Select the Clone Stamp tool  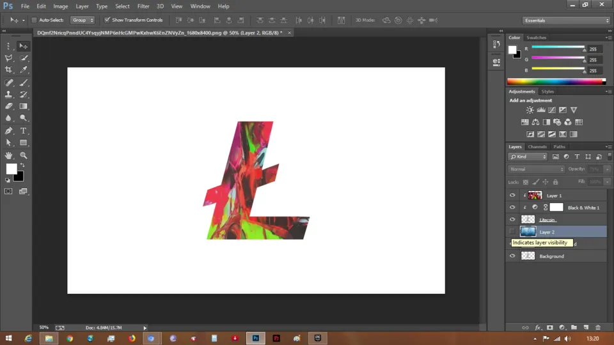[8, 95]
